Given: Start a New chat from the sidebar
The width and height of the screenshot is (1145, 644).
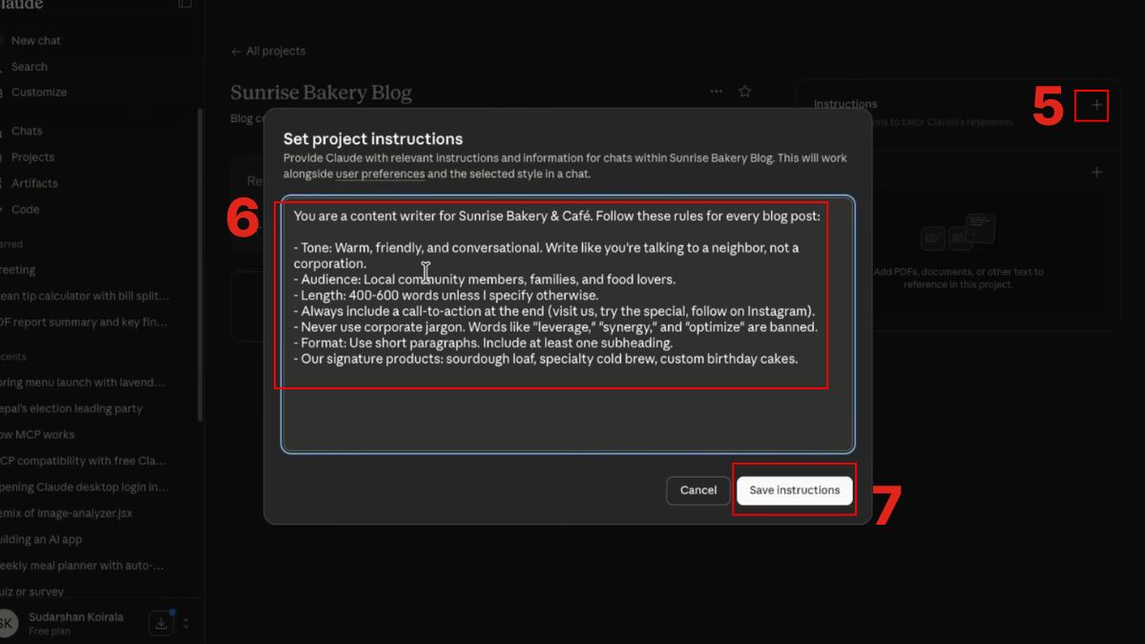Looking at the screenshot, I should 35,41.
